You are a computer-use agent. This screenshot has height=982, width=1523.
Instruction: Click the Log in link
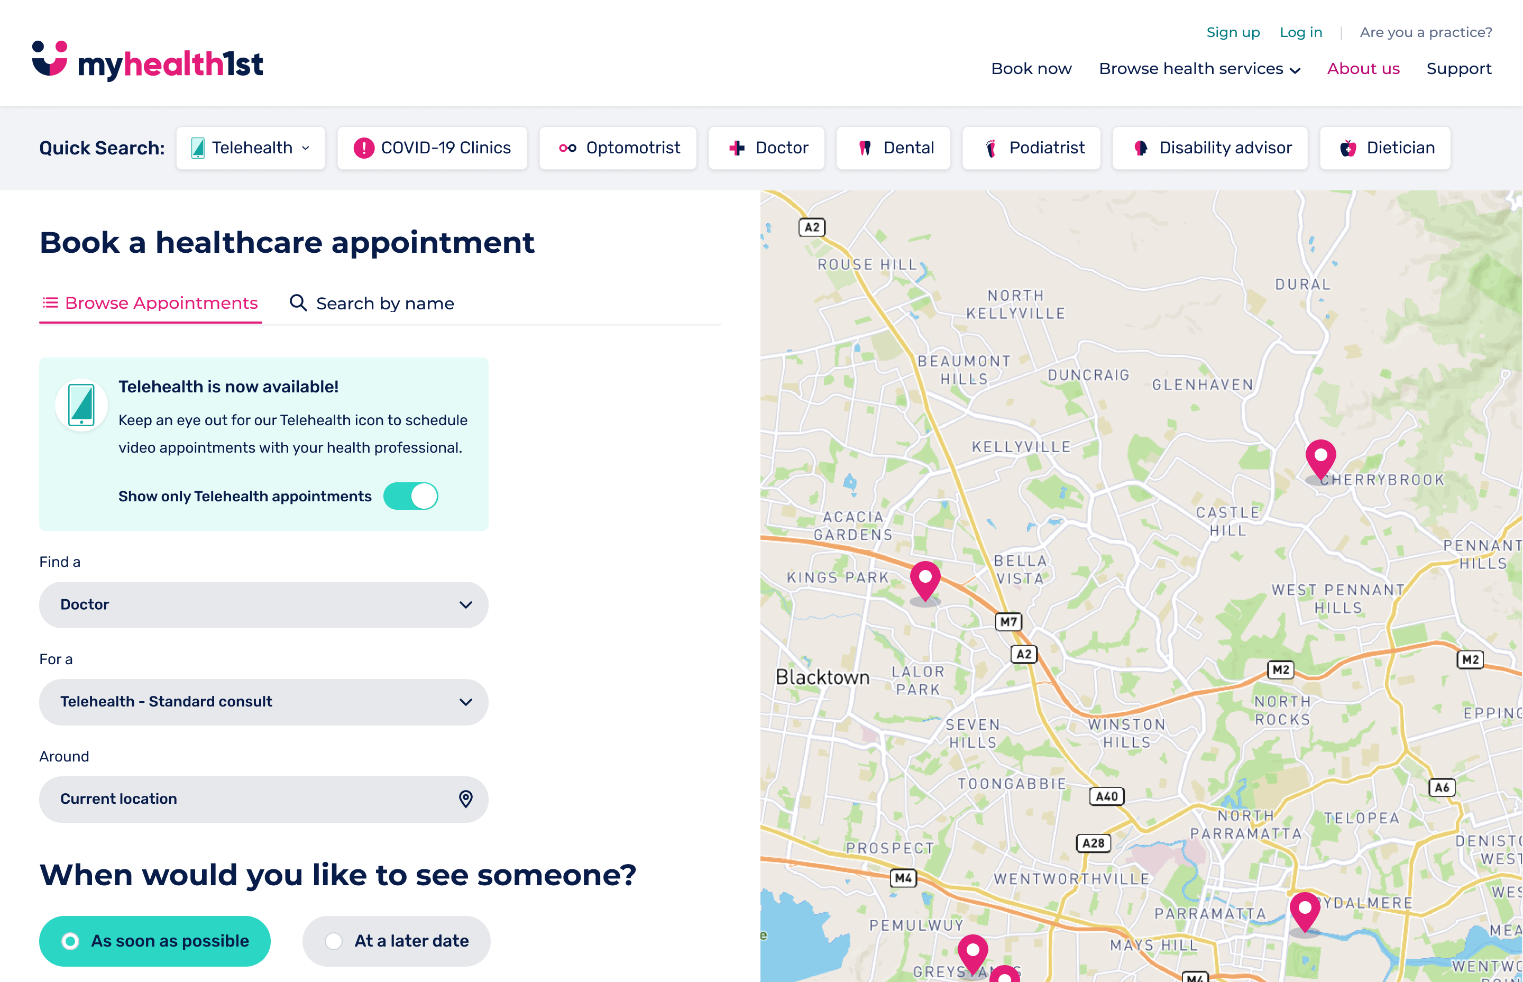[1300, 32]
